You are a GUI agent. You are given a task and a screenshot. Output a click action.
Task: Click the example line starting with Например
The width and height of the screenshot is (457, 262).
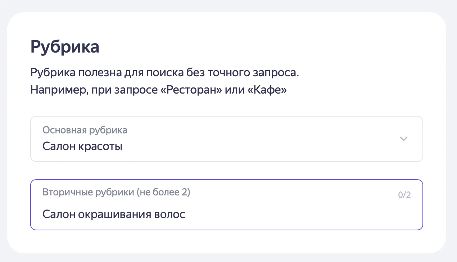158,90
